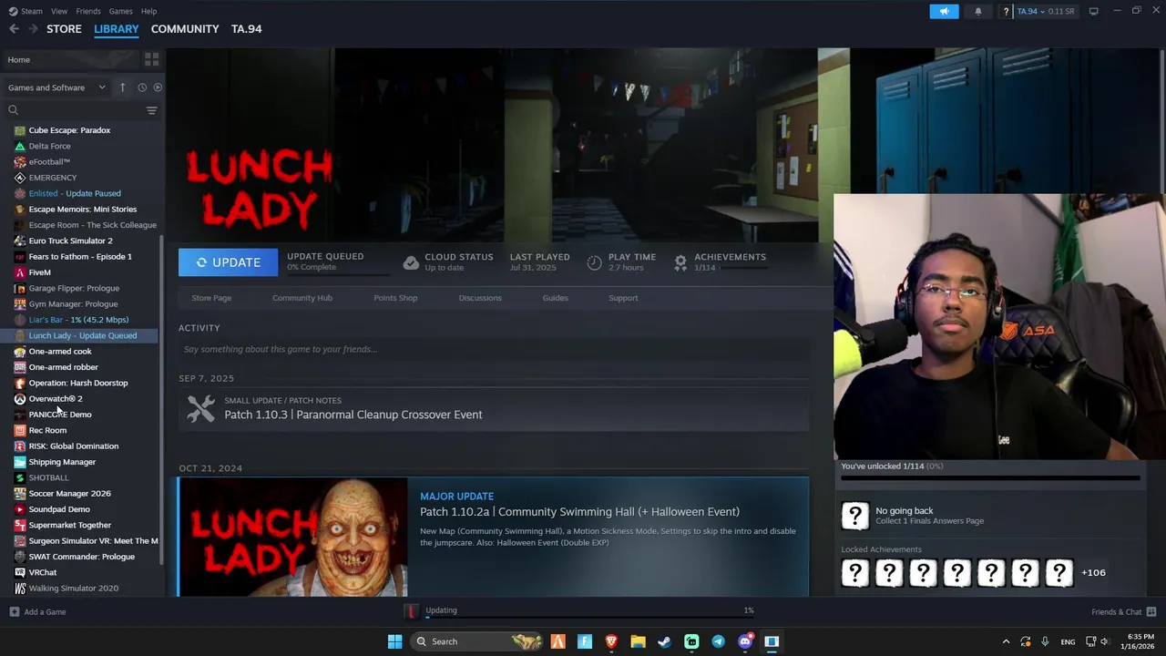Click the Add a Game plus icon
This screenshot has width=1166, height=656.
14,611
